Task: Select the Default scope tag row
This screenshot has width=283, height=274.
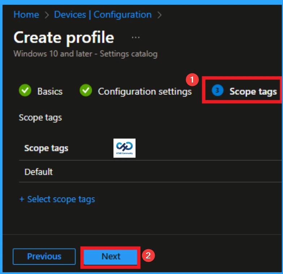Action: pyautogui.click(x=150, y=172)
